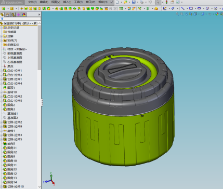Expand the 历史记录 tree node
This screenshot has width=223, height=189.
pyautogui.click(x=2, y=28)
